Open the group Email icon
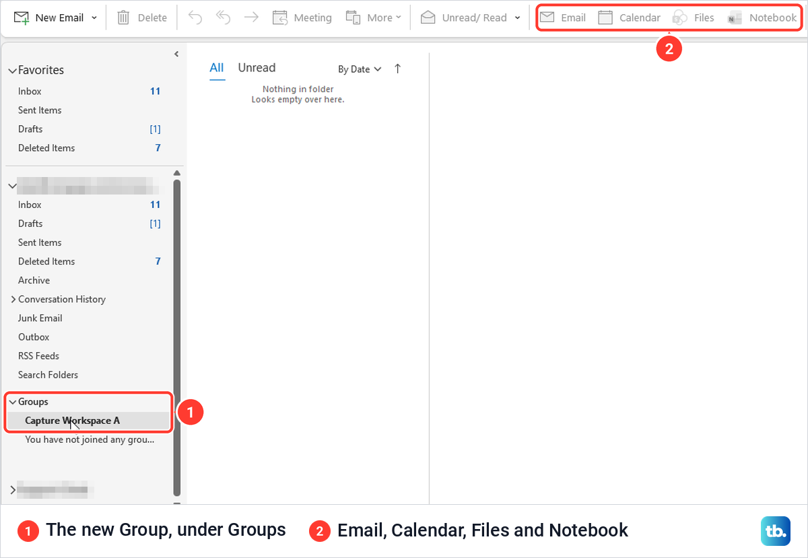 coord(548,18)
